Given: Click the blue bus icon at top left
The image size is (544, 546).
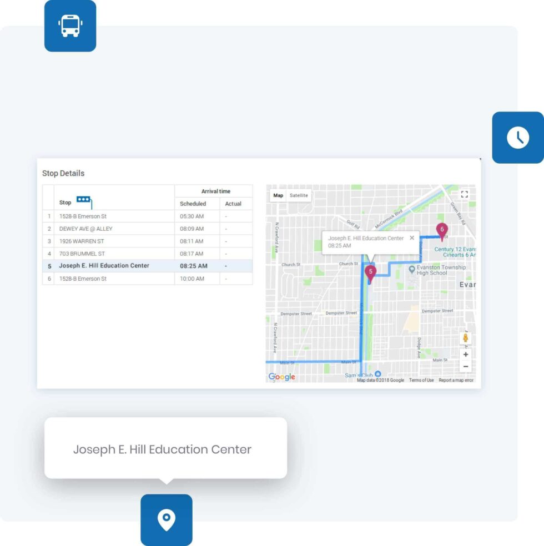Looking at the screenshot, I should coord(70,27).
